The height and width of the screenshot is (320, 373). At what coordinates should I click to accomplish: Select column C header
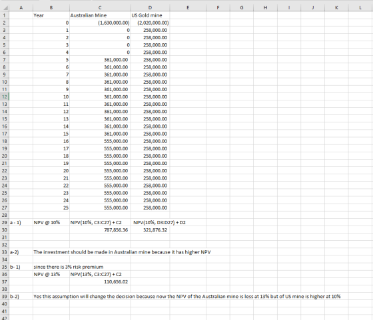click(100, 7)
